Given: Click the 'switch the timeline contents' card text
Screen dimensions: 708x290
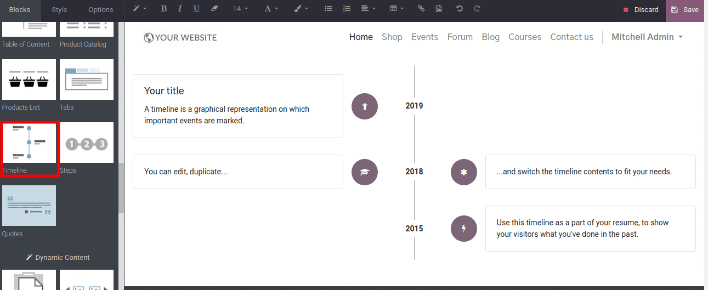Looking at the screenshot, I should (584, 172).
